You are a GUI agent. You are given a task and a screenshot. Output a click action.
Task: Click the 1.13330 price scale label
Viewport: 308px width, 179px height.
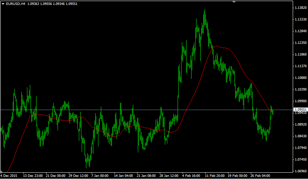301,19
